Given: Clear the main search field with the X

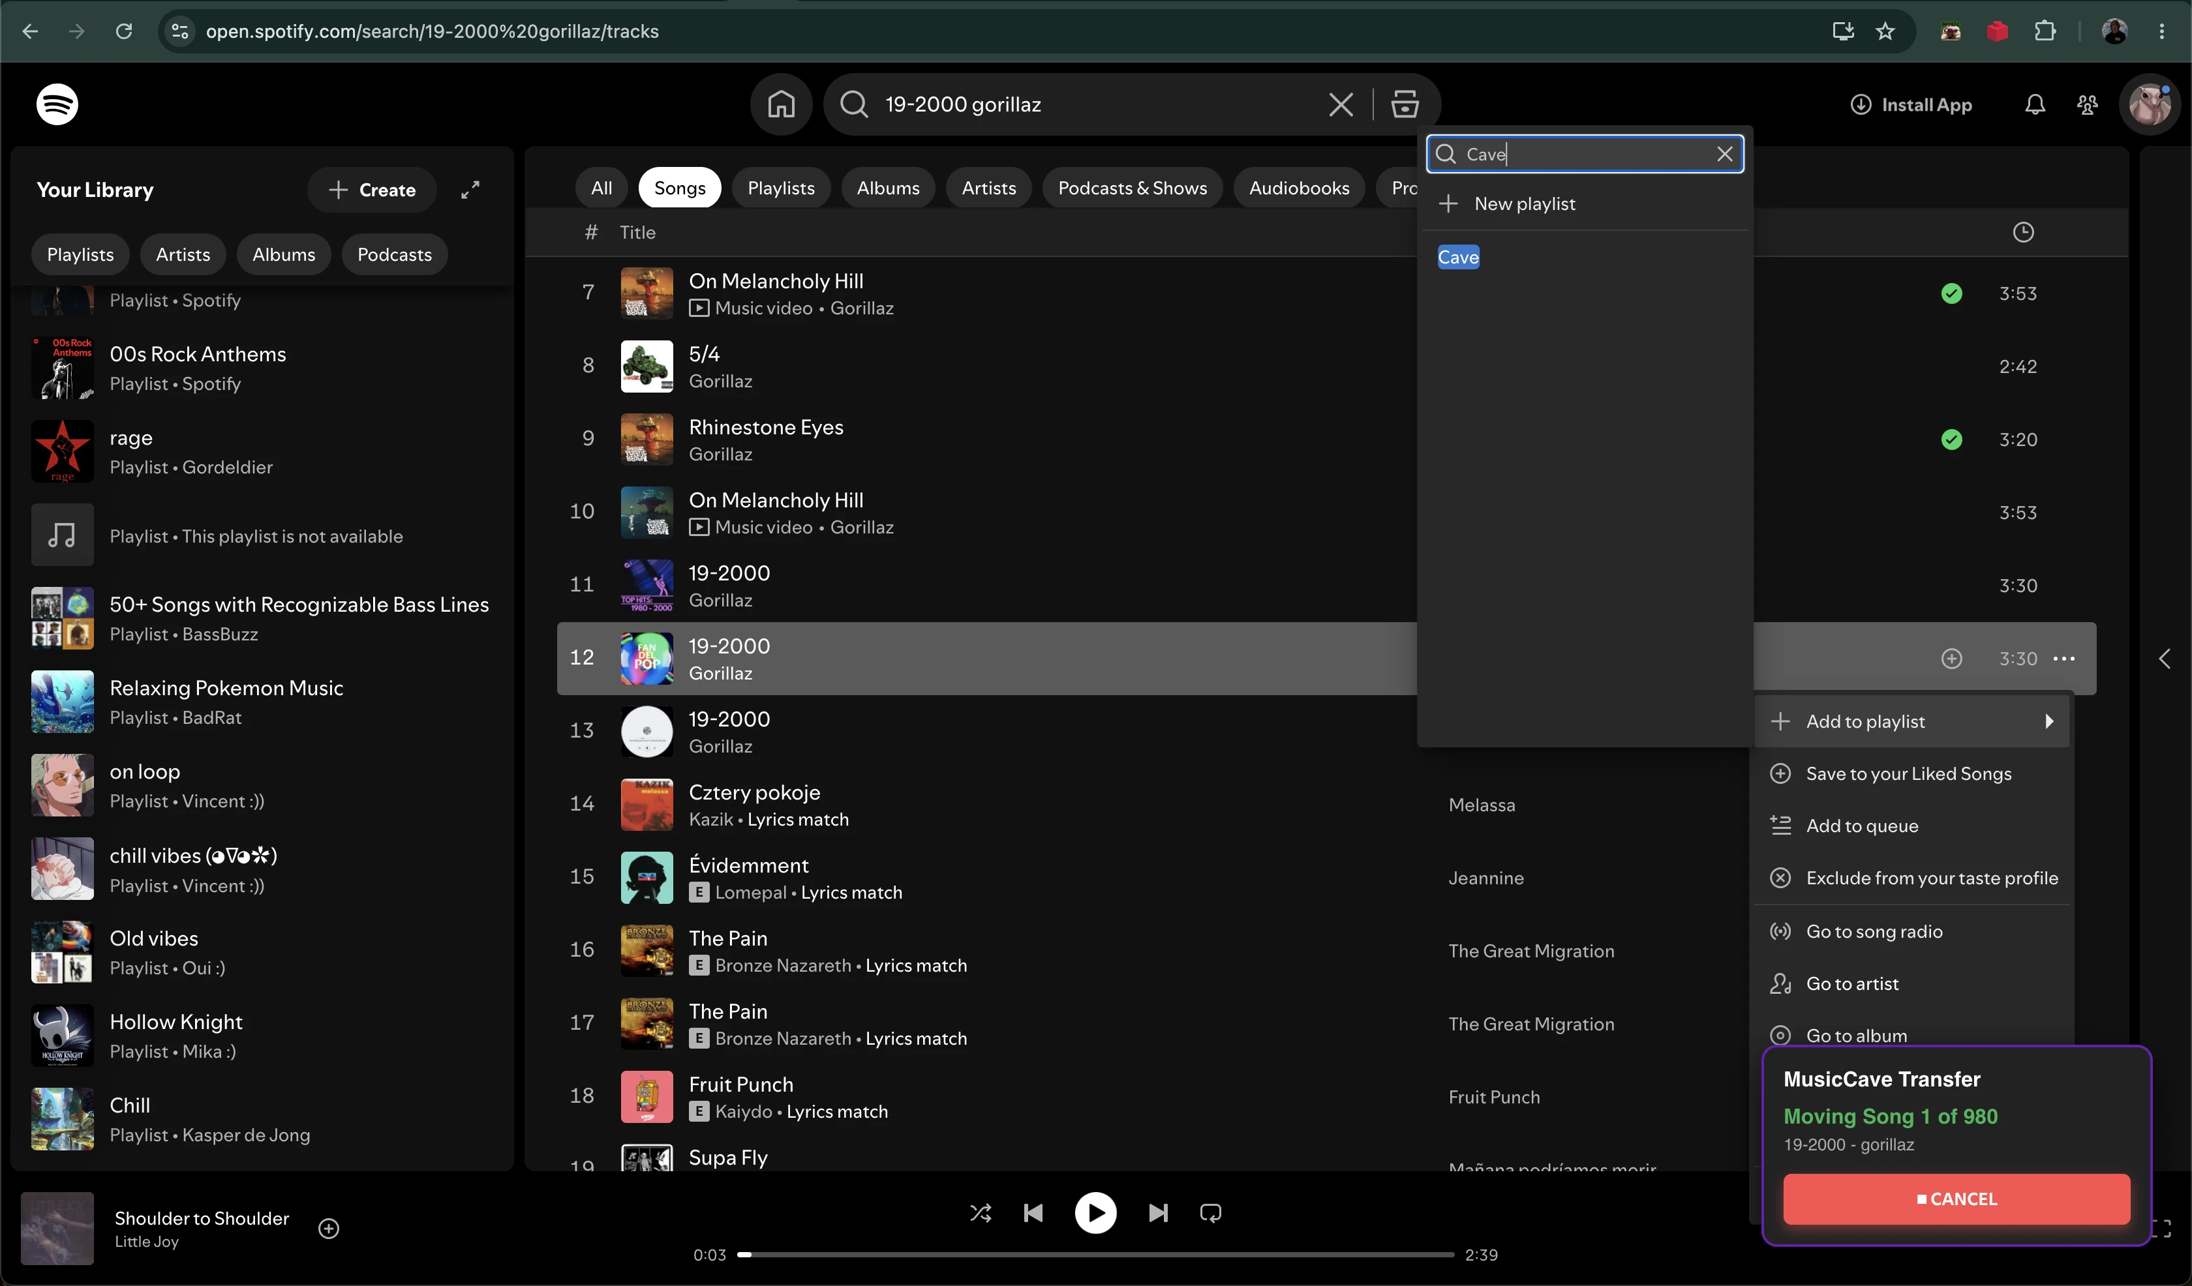Looking at the screenshot, I should pos(1341,105).
